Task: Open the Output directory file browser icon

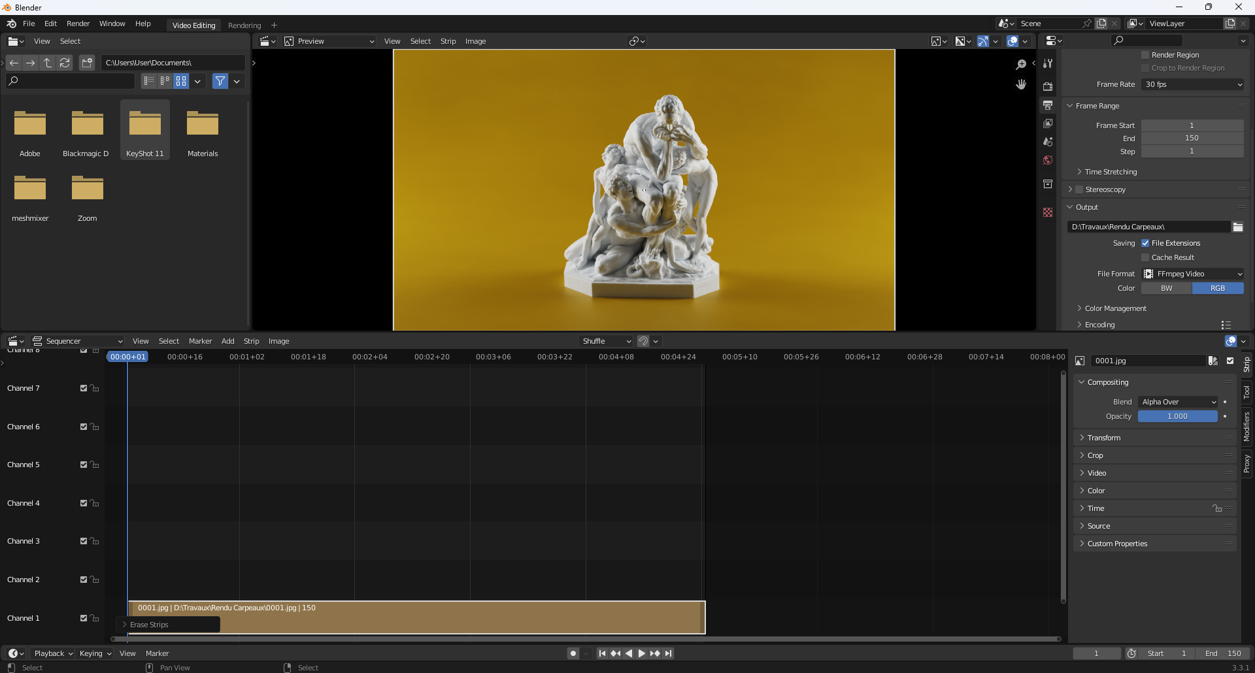Action: pos(1237,227)
